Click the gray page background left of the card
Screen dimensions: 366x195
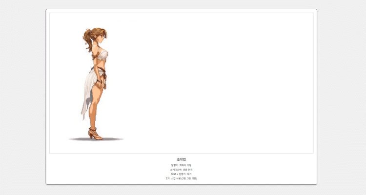tap(22, 97)
